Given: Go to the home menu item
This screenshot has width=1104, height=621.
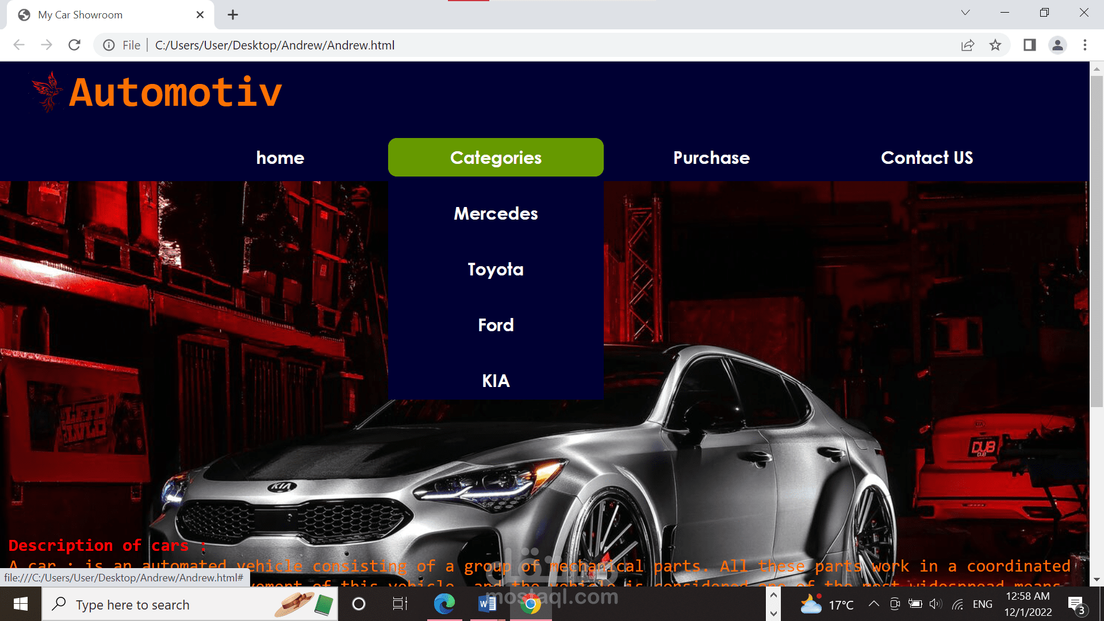Looking at the screenshot, I should [x=280, y=158].
